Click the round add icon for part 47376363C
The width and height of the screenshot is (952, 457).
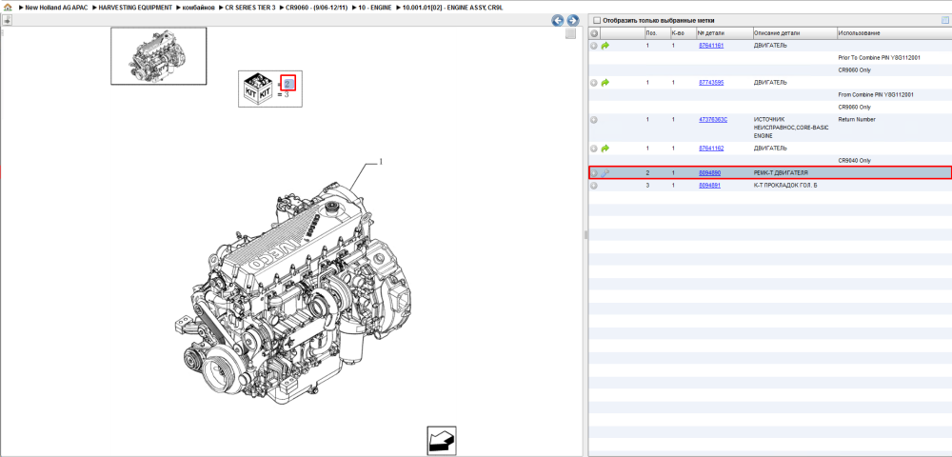point(594,120)
